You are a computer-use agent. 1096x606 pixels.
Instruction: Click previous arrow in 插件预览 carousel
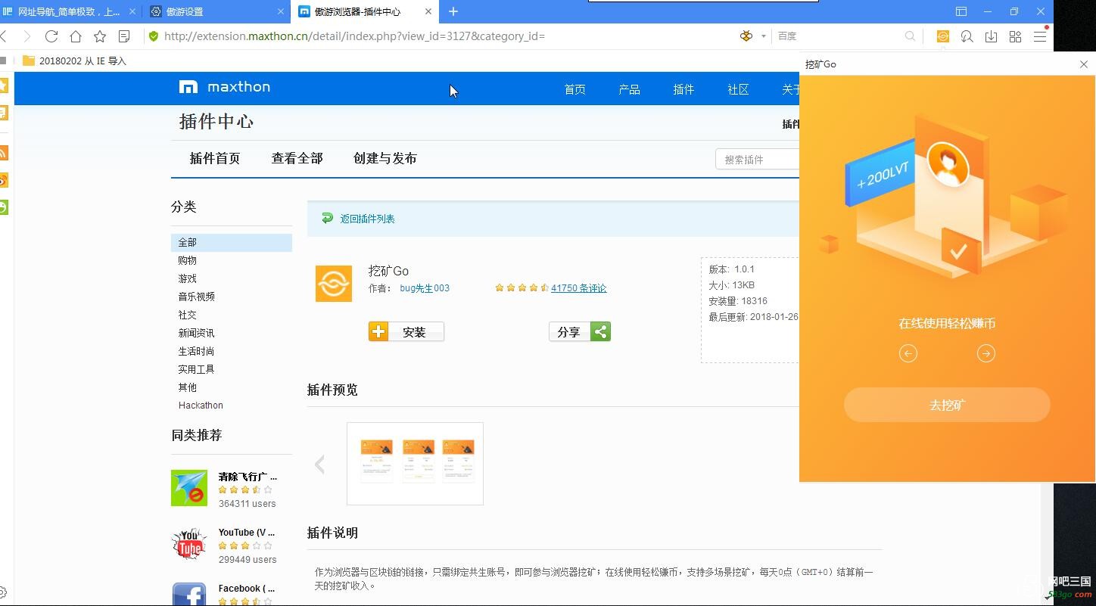[319, 464]
